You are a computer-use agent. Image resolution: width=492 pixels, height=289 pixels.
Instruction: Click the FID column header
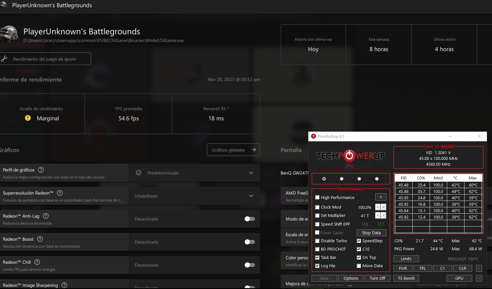coord(404,178)
